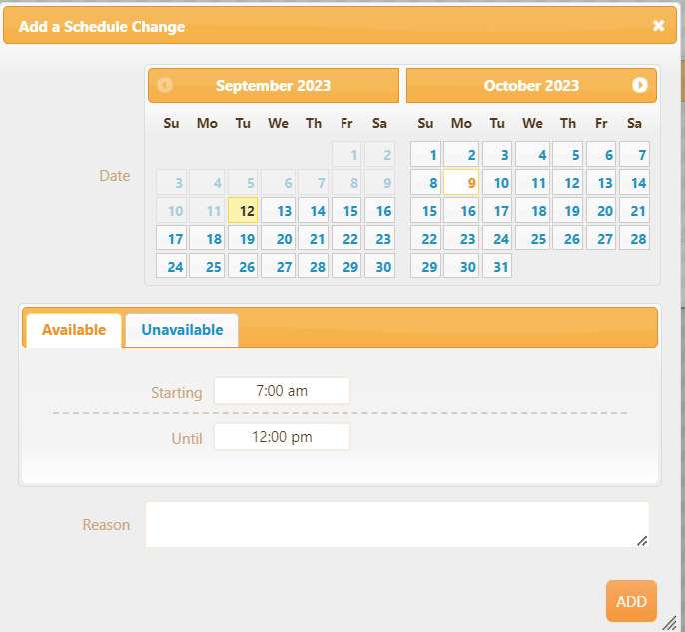Select October 25 in the calendar
Image resolution: width=685 pixels, height=632 pixels.
click(533, 238)
